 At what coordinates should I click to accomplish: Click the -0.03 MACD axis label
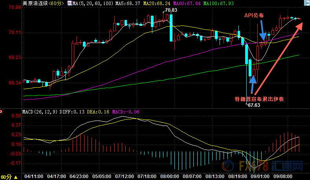coord(15,154)
